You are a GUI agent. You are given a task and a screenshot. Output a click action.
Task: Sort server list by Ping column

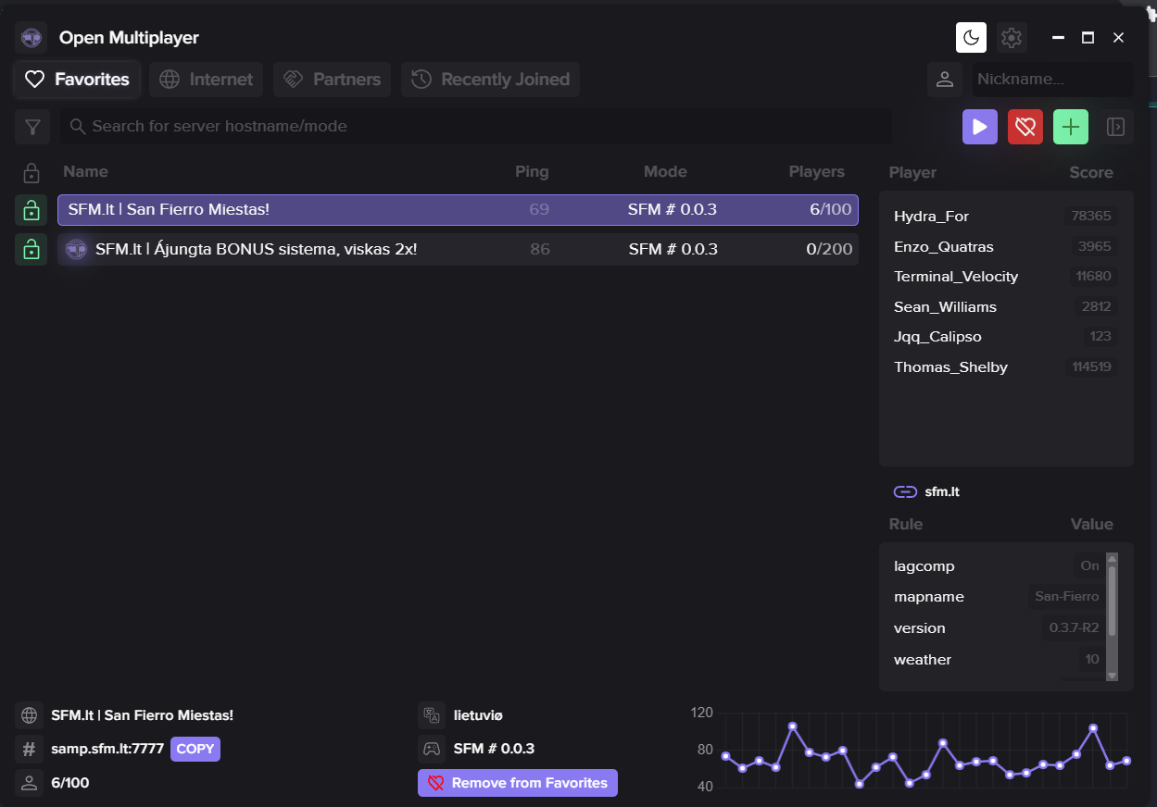coord(532,171)
